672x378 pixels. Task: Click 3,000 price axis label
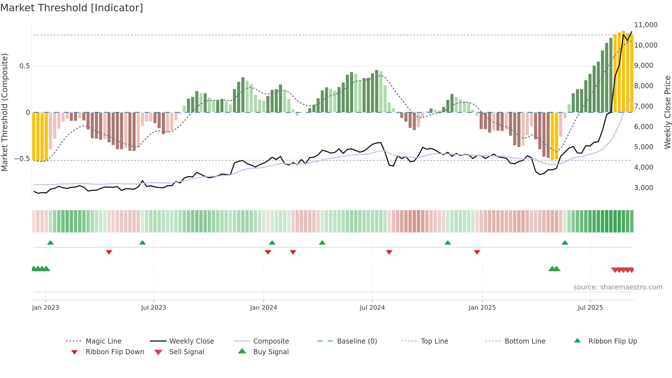point(643,188)
